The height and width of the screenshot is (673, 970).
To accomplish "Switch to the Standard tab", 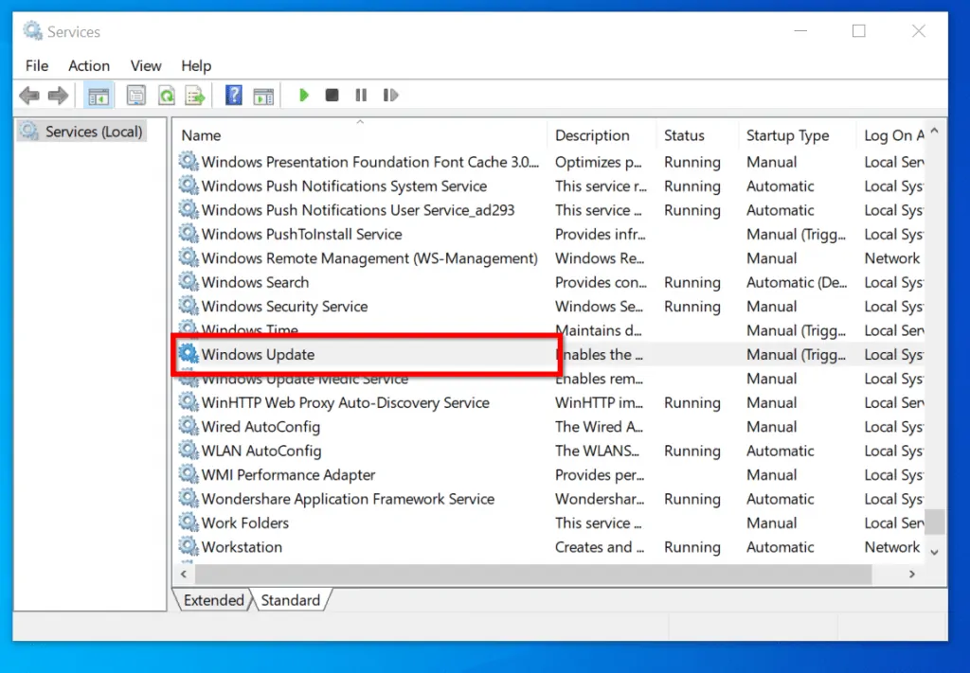I will point(292,600).
